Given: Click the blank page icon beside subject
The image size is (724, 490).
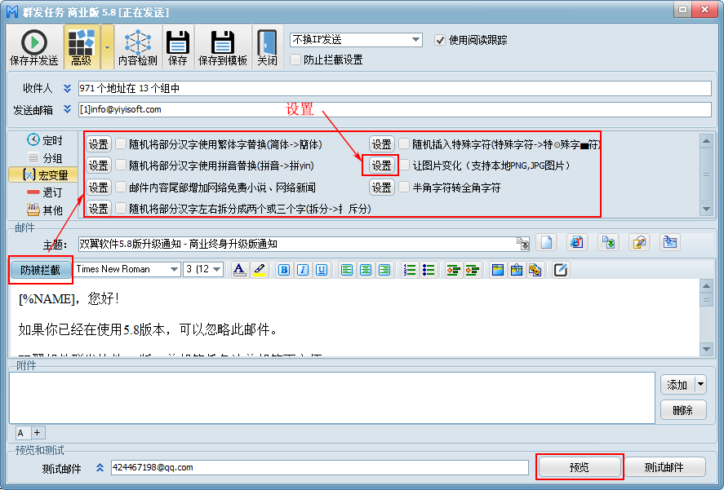Looking at the screenshot, I should [x=546, y=242].
